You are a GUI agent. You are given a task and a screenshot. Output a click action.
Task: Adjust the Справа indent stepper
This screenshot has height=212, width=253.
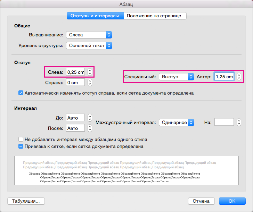(x=90, y=82)
